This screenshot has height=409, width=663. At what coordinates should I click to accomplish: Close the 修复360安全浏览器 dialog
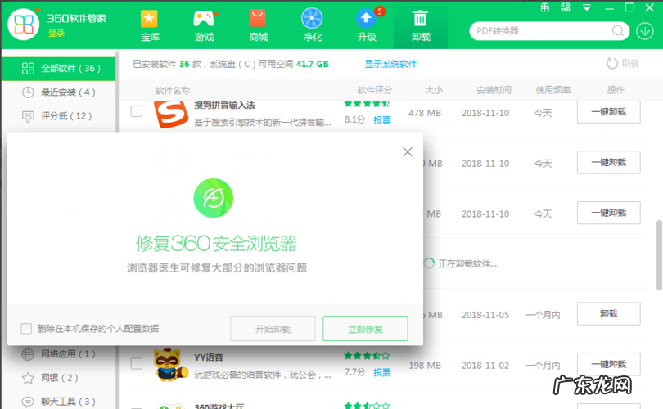[x=408, y=151]
